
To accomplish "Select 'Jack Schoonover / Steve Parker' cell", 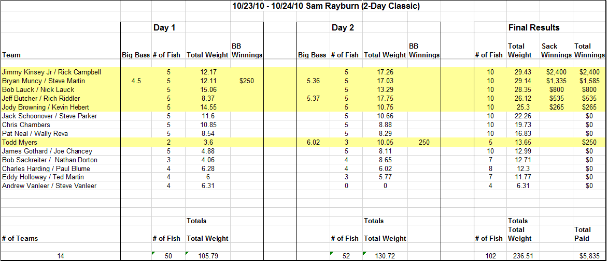I will click(x=49, y=116).
